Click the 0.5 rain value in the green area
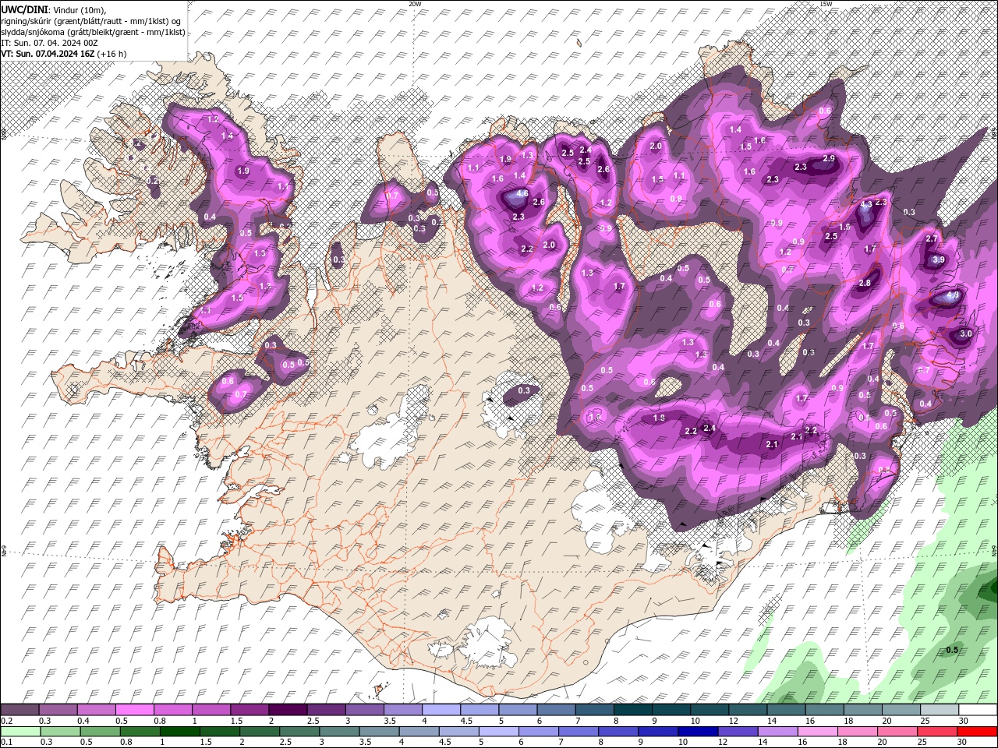Image resolution: width=998 pixels, height=748 pixels. click(x=952, y=650)
